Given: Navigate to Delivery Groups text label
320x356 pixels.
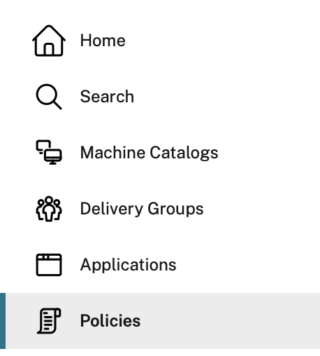Looking at the screenshot, I should click(x=142, y=209).
